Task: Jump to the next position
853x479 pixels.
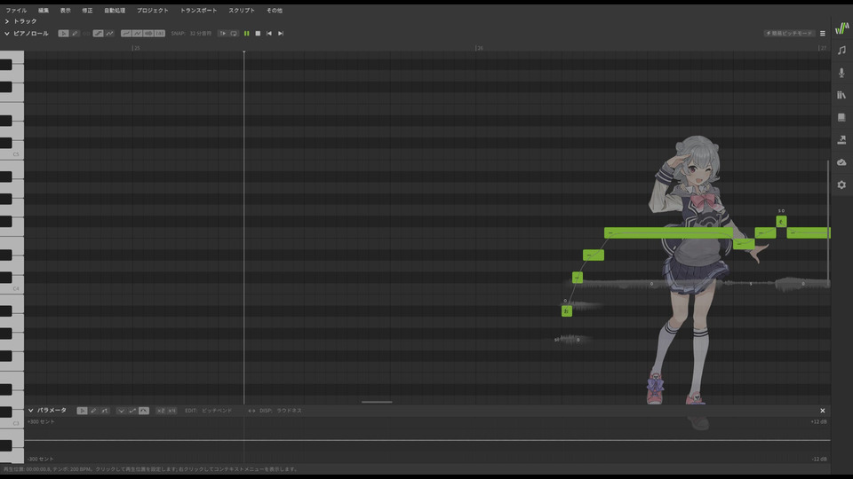Action: point(281,34)
